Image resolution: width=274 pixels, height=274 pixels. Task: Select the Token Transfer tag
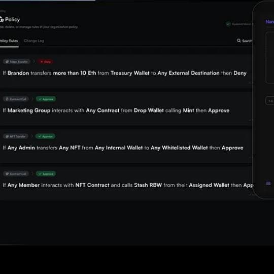pyautogui.click(x=17, y=62)
